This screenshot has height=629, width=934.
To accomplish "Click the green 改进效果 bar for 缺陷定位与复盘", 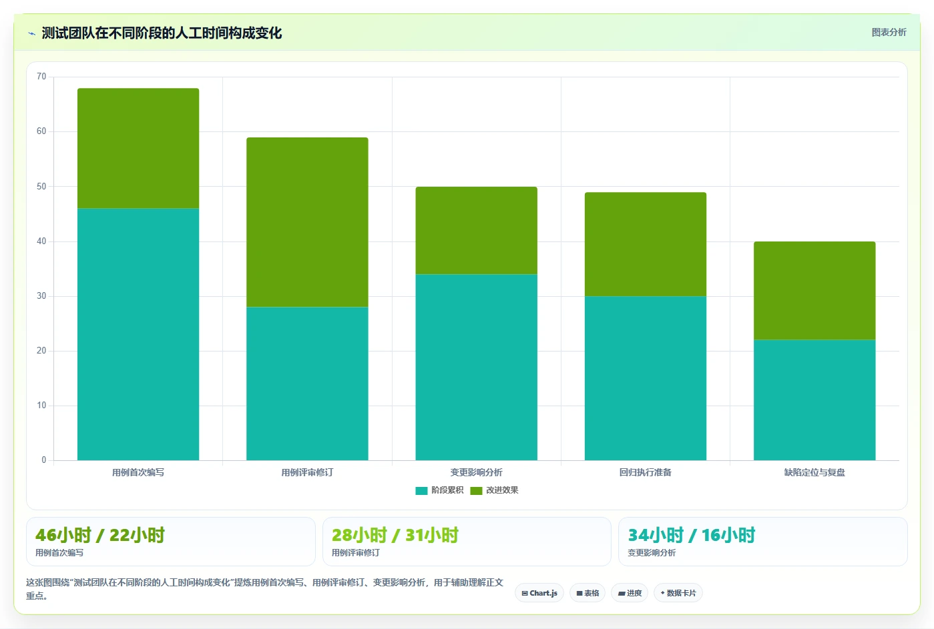I will [814, 291].
